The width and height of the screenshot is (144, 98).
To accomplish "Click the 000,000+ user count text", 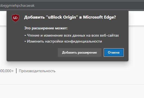I will point(7,71).
